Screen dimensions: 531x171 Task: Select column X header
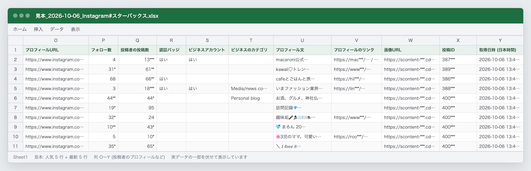coord(458,40)
